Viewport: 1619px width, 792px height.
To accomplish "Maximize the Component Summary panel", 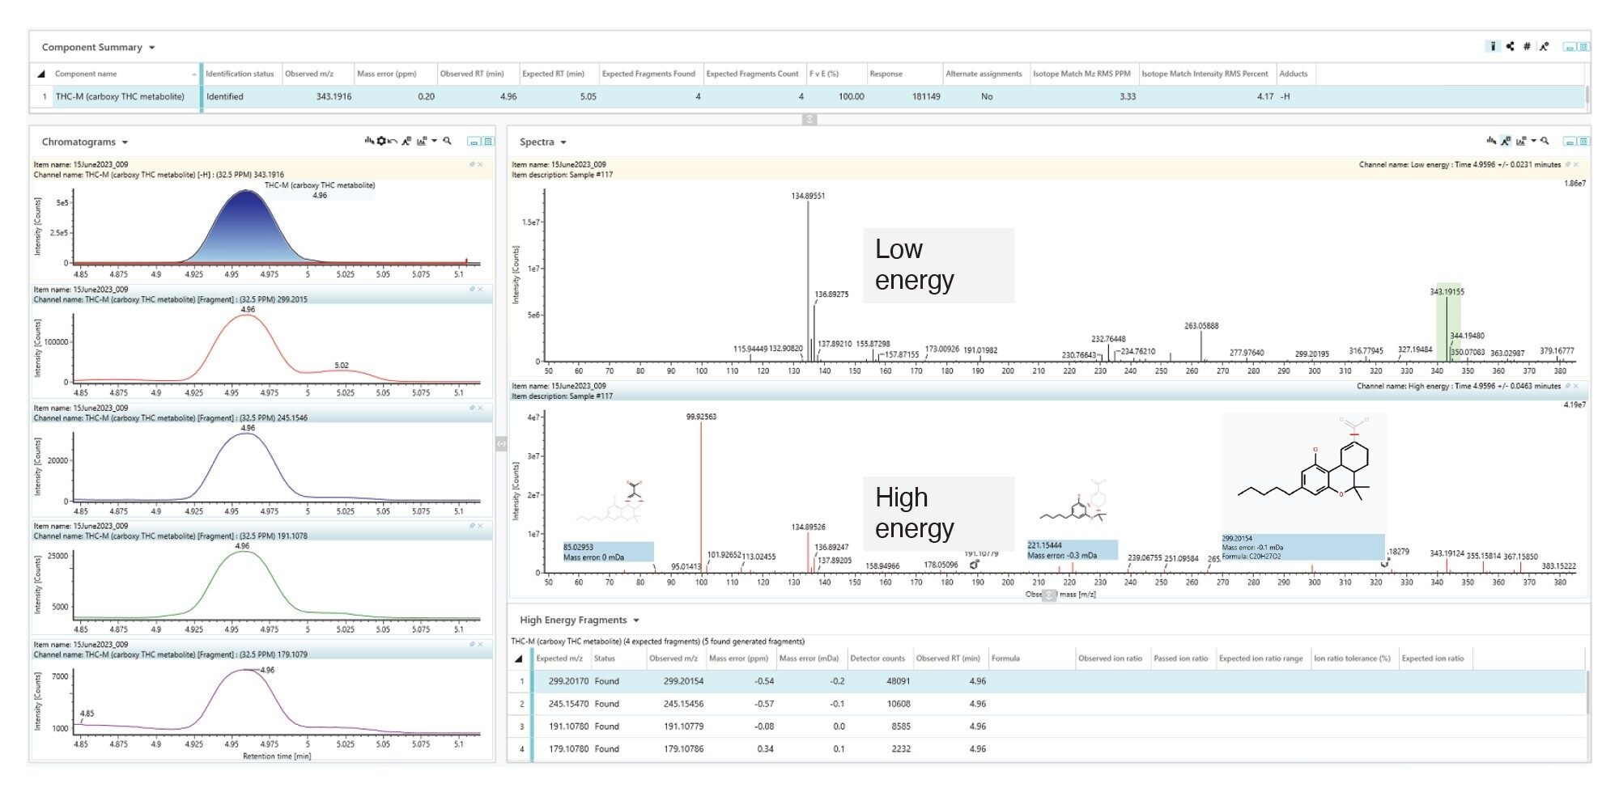I will tap(1584, 47).
